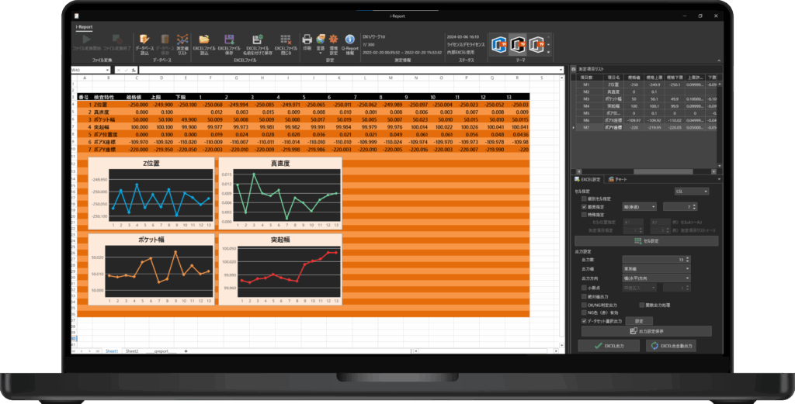Click the EXCELファイル読込 folder icon
This screenshot has width=795, height=404.
[204, 40]
